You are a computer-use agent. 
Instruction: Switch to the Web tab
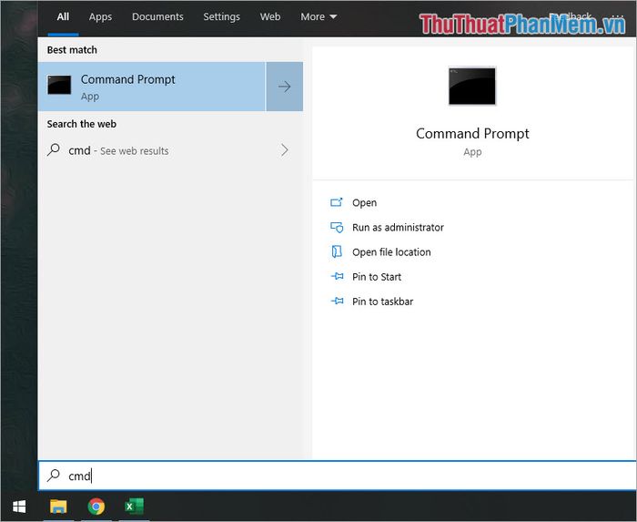pos(270,16)
